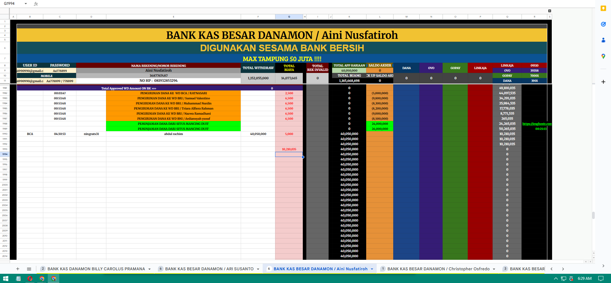Open Google Tasks in the side panel
Screen dimensions: 611x283
pos(603,24)
